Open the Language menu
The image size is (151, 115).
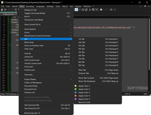coord(40,6)
